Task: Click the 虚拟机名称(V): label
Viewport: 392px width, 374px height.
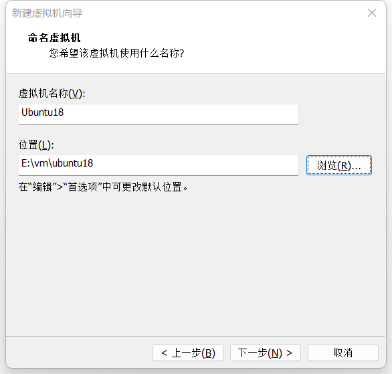Action: 52,94
